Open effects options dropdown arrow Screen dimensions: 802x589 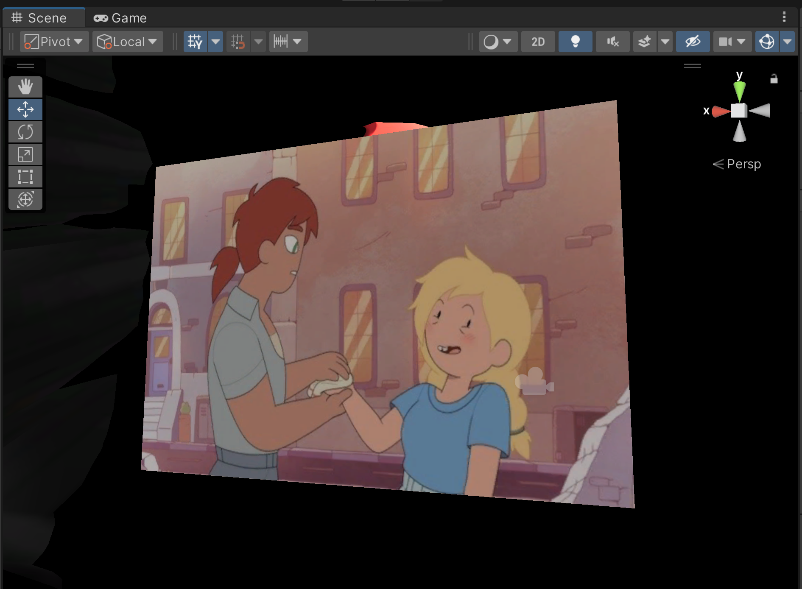(665, 42)
